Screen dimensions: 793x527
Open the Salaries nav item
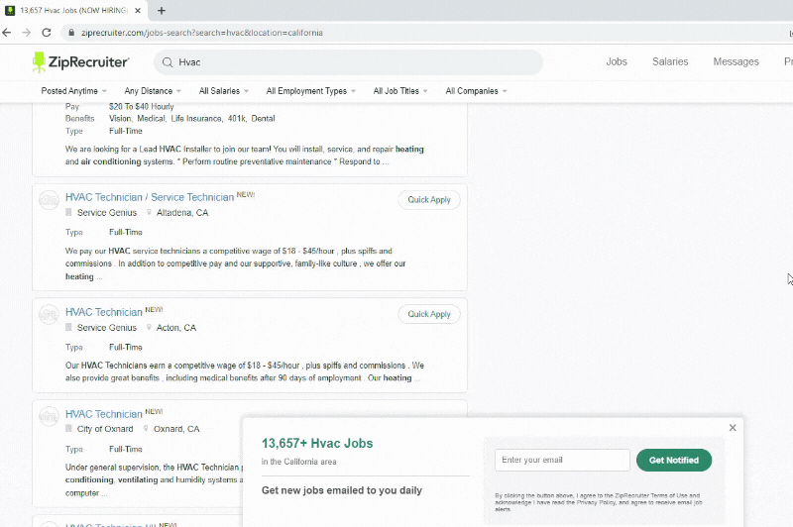[670, 61]
